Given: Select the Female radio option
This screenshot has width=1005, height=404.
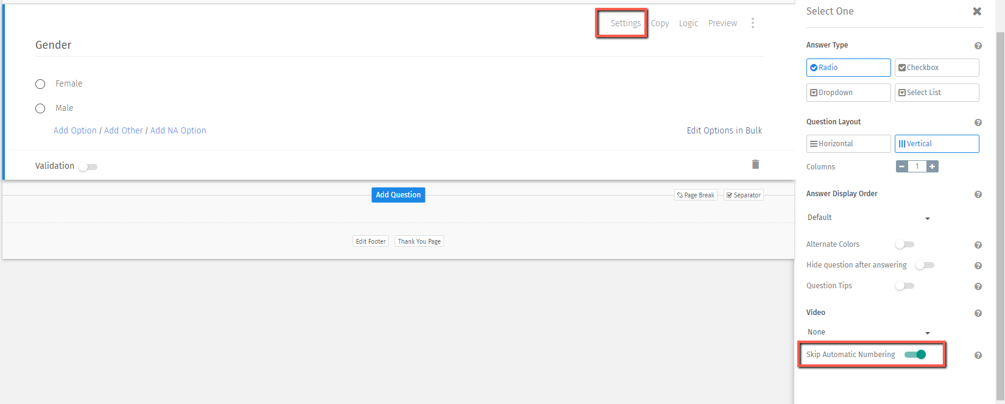Looking at the screenshot, I should click(40, 84).
